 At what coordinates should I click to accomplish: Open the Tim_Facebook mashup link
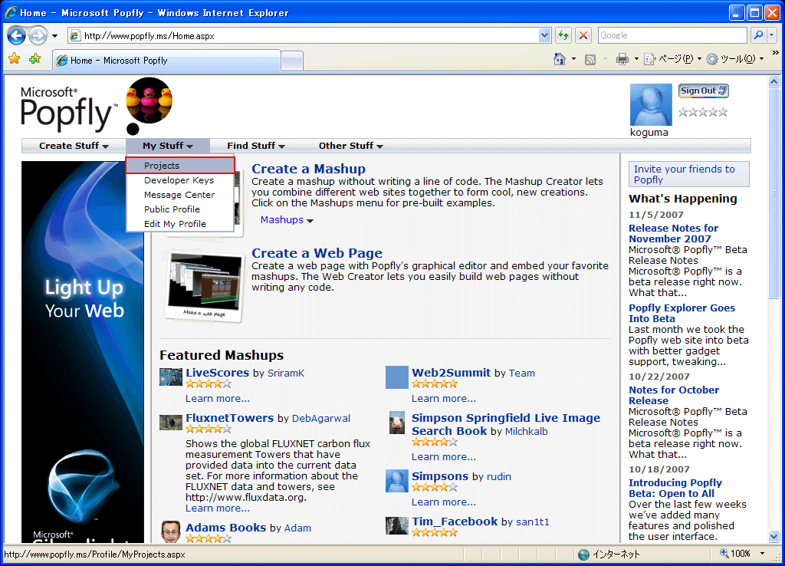pyautogui.click(x=455, y=522)
